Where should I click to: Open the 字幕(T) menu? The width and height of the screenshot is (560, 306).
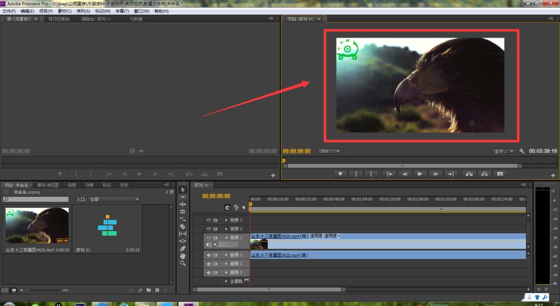122,11
